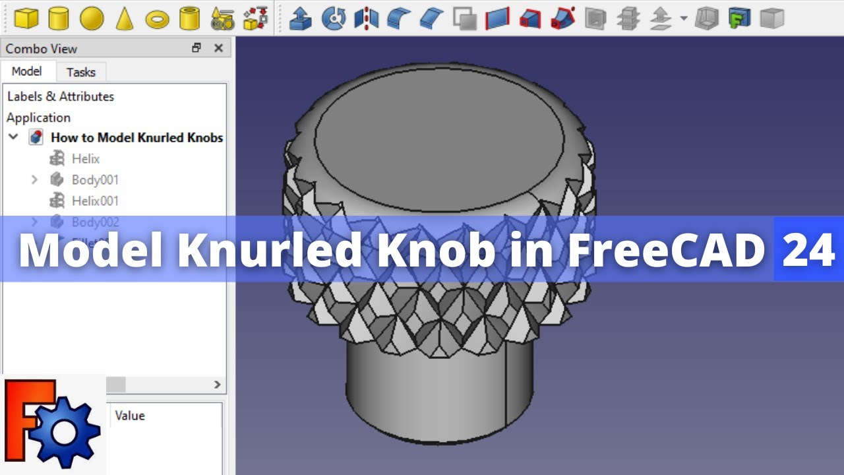Click the knurled knob model in 3D view
Viewport: 844px width, 475px height.
tap(440, 254)
